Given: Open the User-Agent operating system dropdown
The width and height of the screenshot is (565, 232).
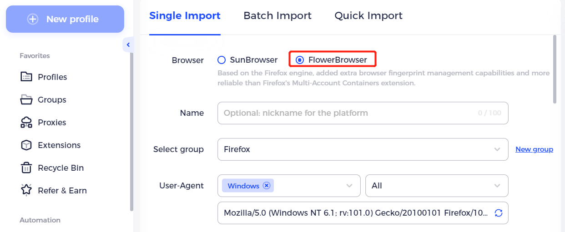Looking at the screenshot, I should [x=289, y=186].
